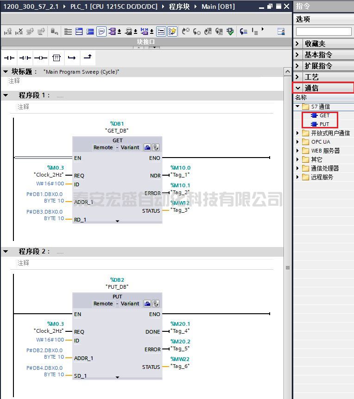Click the close branch icon
Image resolution: width=354 pixels, height=399 pixels.
[x=87, y=57]
